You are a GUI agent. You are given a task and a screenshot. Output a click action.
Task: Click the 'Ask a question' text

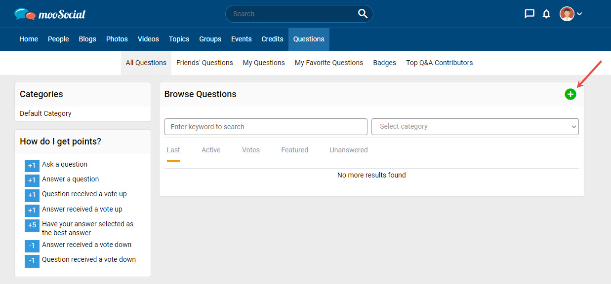pyautogui.click(x=65, y=164)
